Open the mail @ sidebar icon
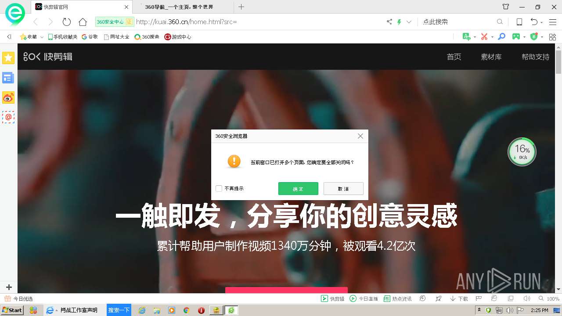 [8, 117]
